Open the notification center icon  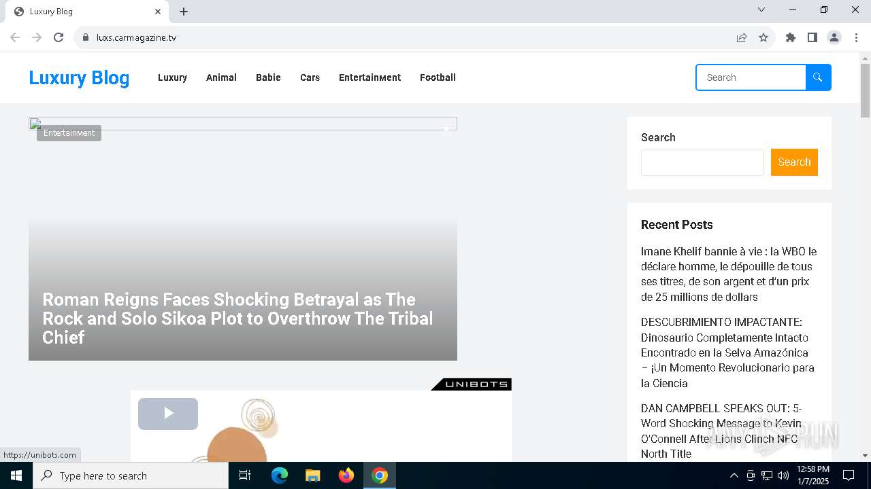point(849,475)
